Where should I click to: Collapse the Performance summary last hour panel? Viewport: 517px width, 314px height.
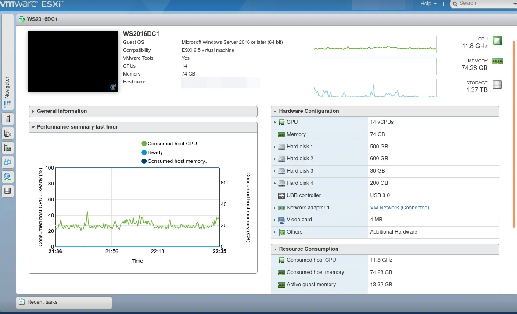point(143,127)
